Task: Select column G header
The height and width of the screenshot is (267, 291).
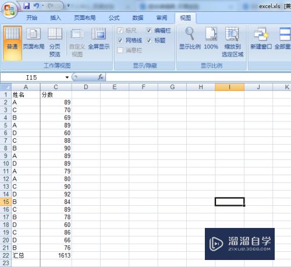Action: click(x=172, y=87)
